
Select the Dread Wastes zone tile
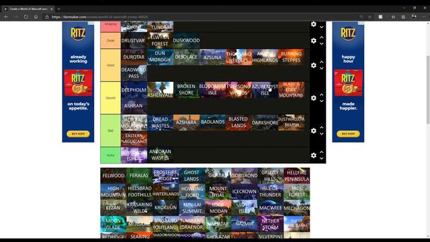160,122
